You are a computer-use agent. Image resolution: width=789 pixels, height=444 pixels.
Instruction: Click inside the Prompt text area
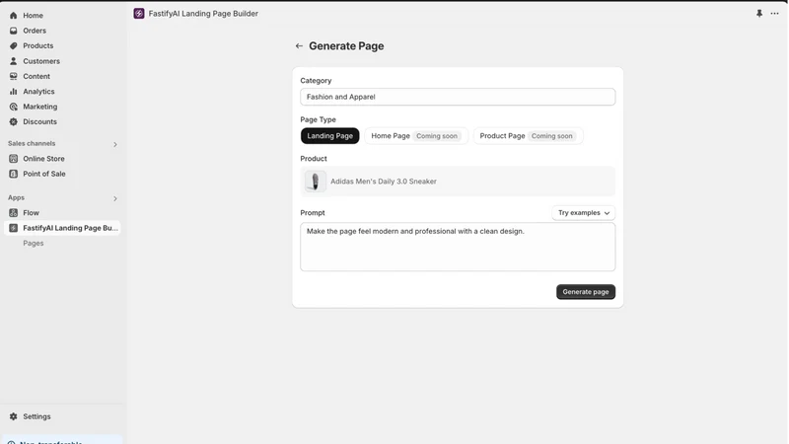pyautogui.click(x=458, y=248)
